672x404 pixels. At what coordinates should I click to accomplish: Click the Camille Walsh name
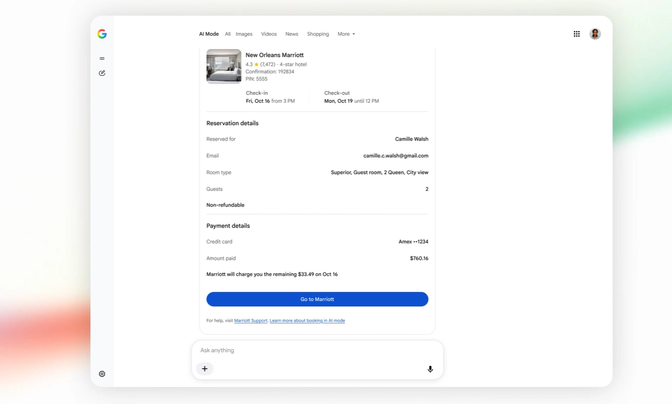(x=411, y=139)
